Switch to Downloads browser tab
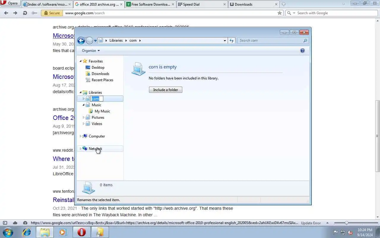 254,4
